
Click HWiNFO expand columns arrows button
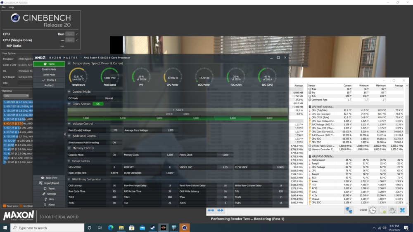[x=211, y=210]
